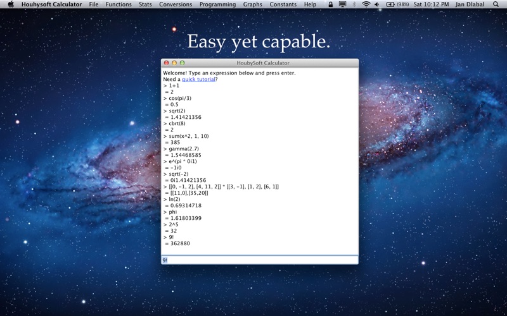Click the line '> sum(x^2, 1, 10)'
This screenshot has width=507, height=316.
point(186,136)
